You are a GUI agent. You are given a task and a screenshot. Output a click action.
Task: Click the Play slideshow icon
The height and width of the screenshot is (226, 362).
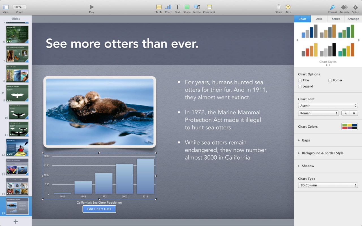point(91,7)
